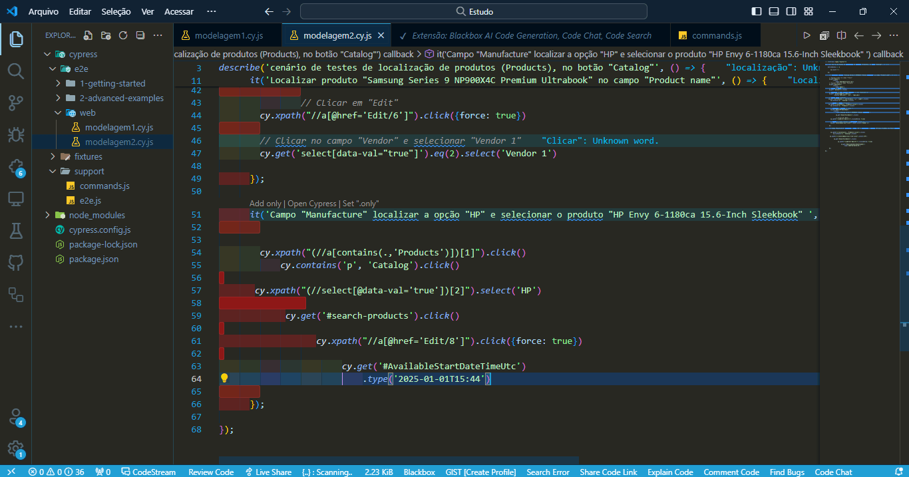The width and height of the screenshot is (909, 477).
Task: Open the GitHub view in activity bar
Action: 16,263
